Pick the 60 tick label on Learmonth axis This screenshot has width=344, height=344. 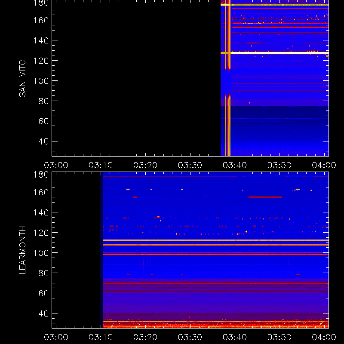[43, 293]
